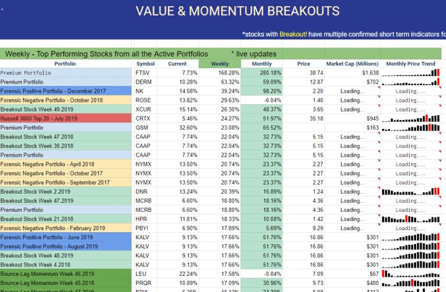
Task: Select the DNR symbol cell
Action: tap(146, 192)
